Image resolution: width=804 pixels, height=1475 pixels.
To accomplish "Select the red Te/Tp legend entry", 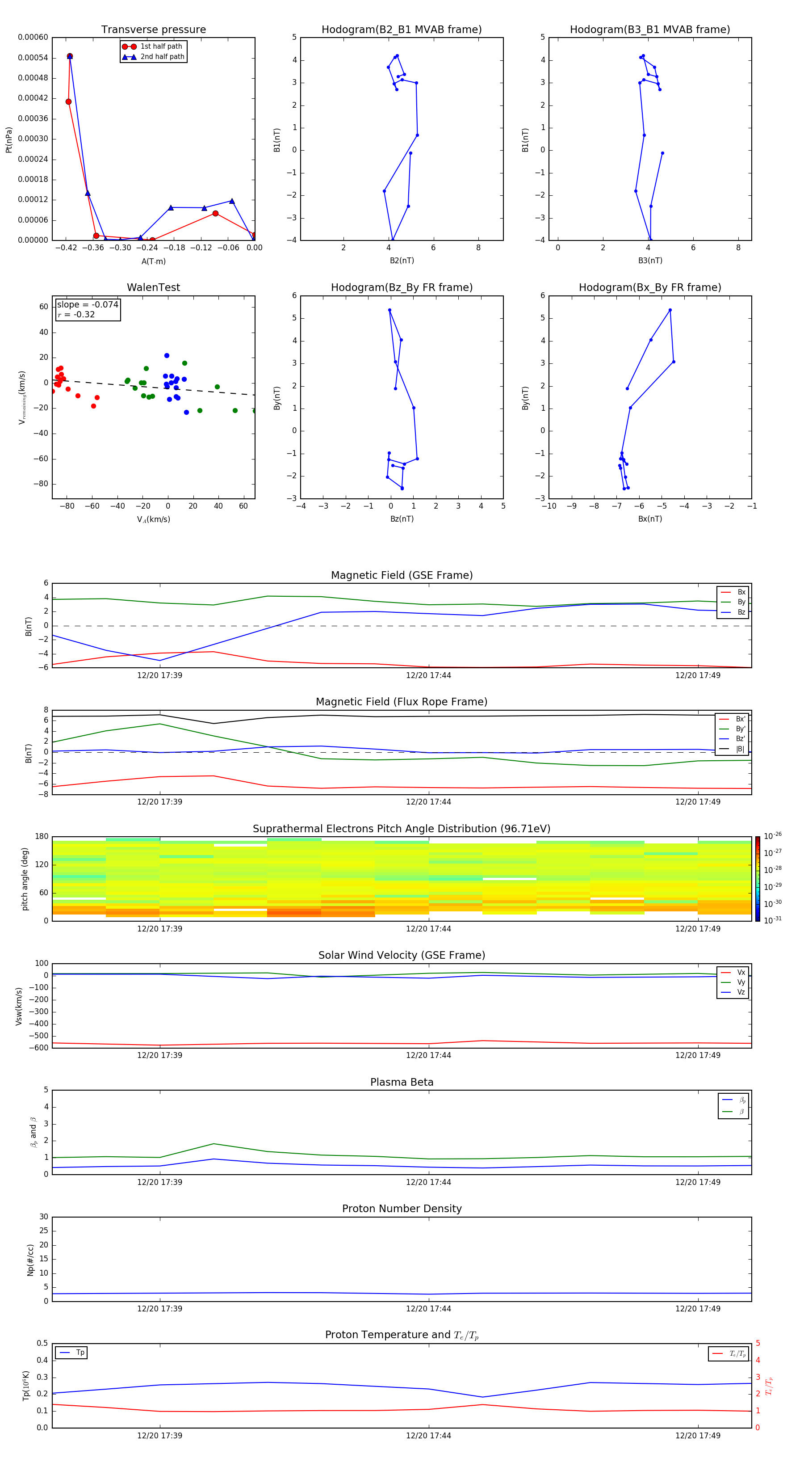I will point(729,1353).
